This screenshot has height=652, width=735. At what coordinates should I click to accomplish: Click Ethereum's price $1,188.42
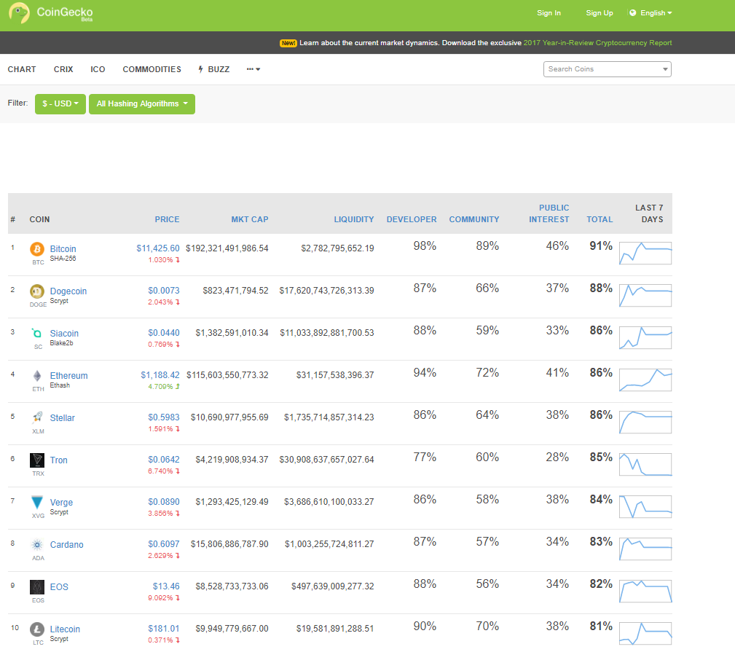[160, 375]
